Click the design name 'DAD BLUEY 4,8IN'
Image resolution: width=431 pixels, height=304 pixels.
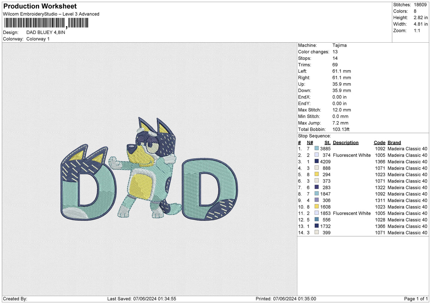(46, 32)
